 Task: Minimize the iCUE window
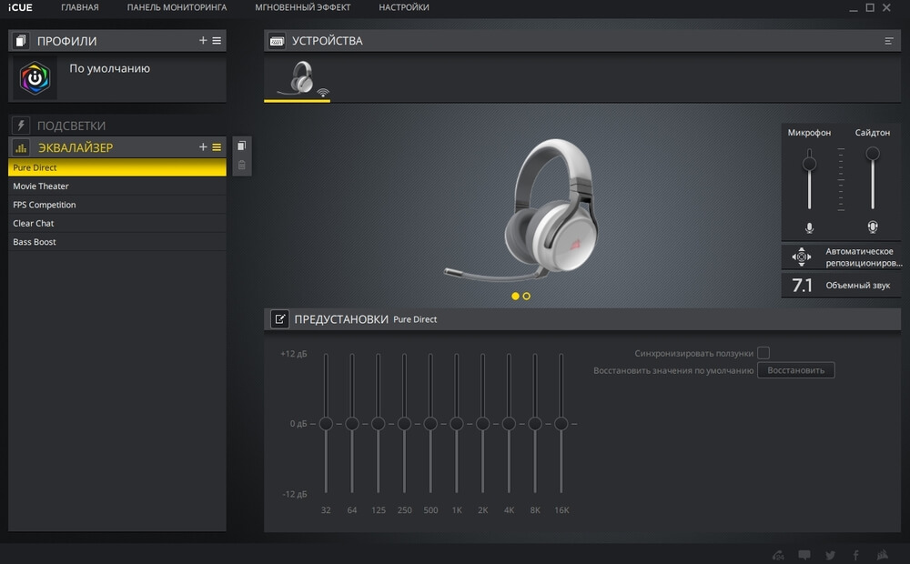point(854,8)
